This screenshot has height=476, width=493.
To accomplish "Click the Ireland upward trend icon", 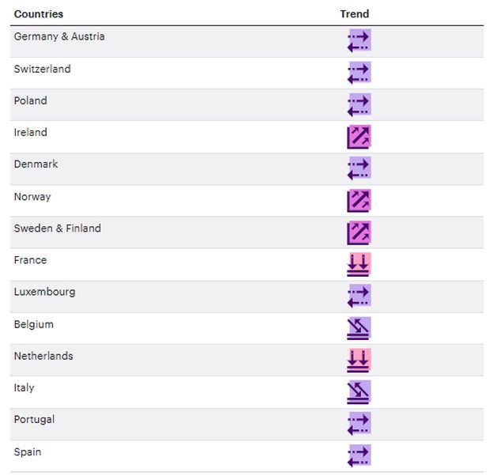I will coord(359,137).
